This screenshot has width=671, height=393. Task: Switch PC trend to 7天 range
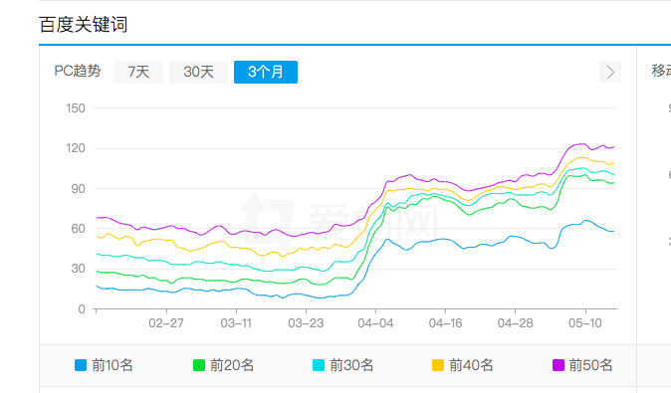138,72
